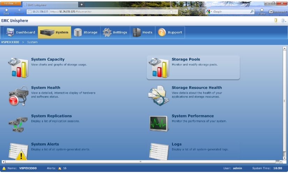288x174 pixels.
Task: Click the Storage database cylinder icon
Action: [78, 32]
